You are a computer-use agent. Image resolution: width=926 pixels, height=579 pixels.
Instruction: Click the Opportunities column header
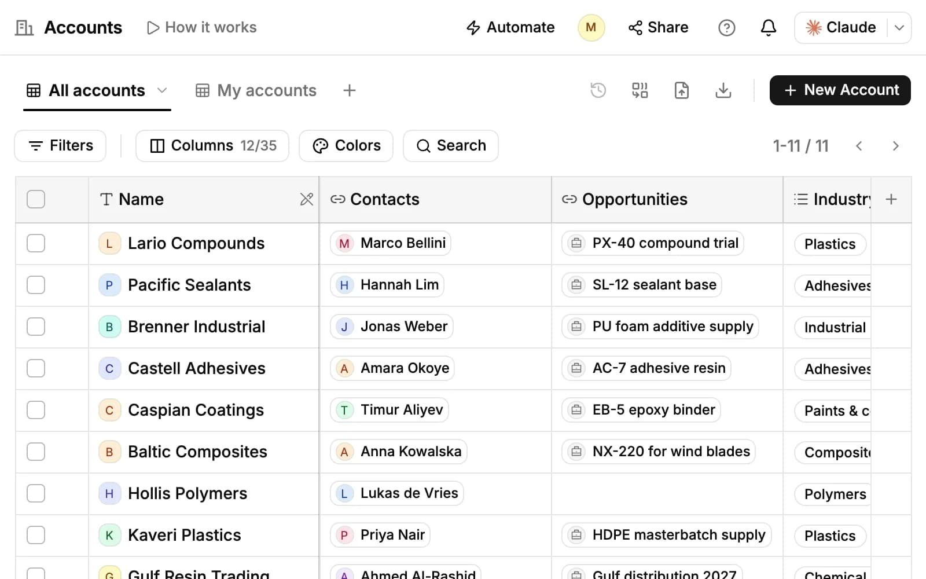pos(667,199)
